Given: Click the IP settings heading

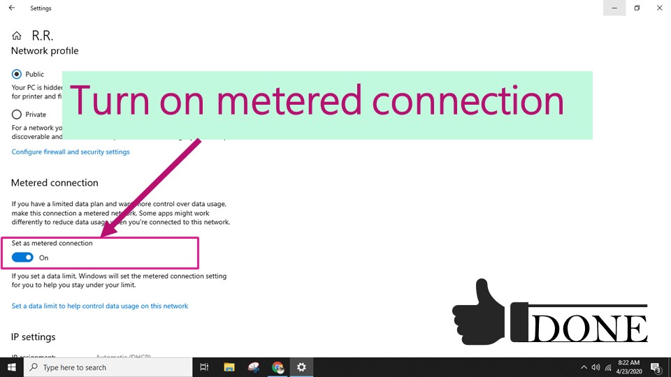Looking at the screenshot, I should [x=34, y=337].
